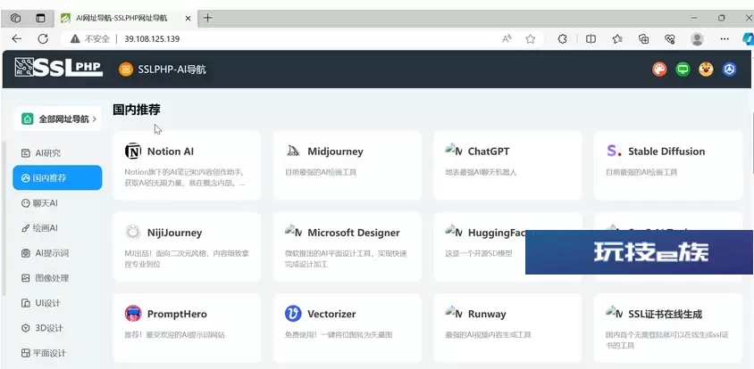Select UI设计 in the sidebar

click(57, 303)
